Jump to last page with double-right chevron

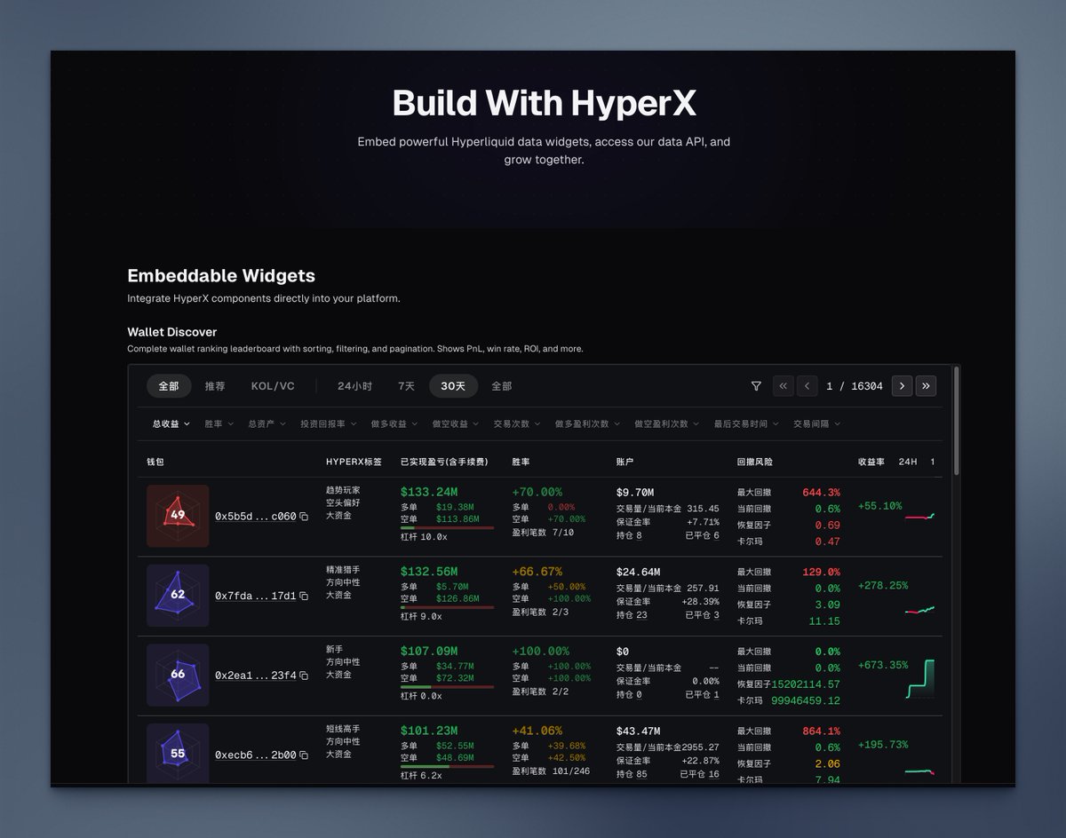927,386
